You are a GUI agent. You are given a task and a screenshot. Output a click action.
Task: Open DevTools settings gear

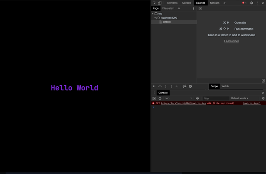click(x=251, y=3)
